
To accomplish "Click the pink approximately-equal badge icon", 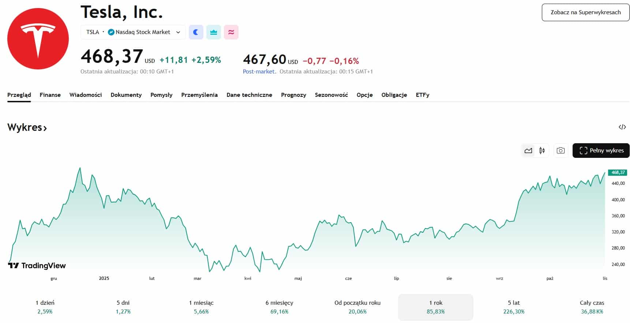I will (x=231, y=32).
